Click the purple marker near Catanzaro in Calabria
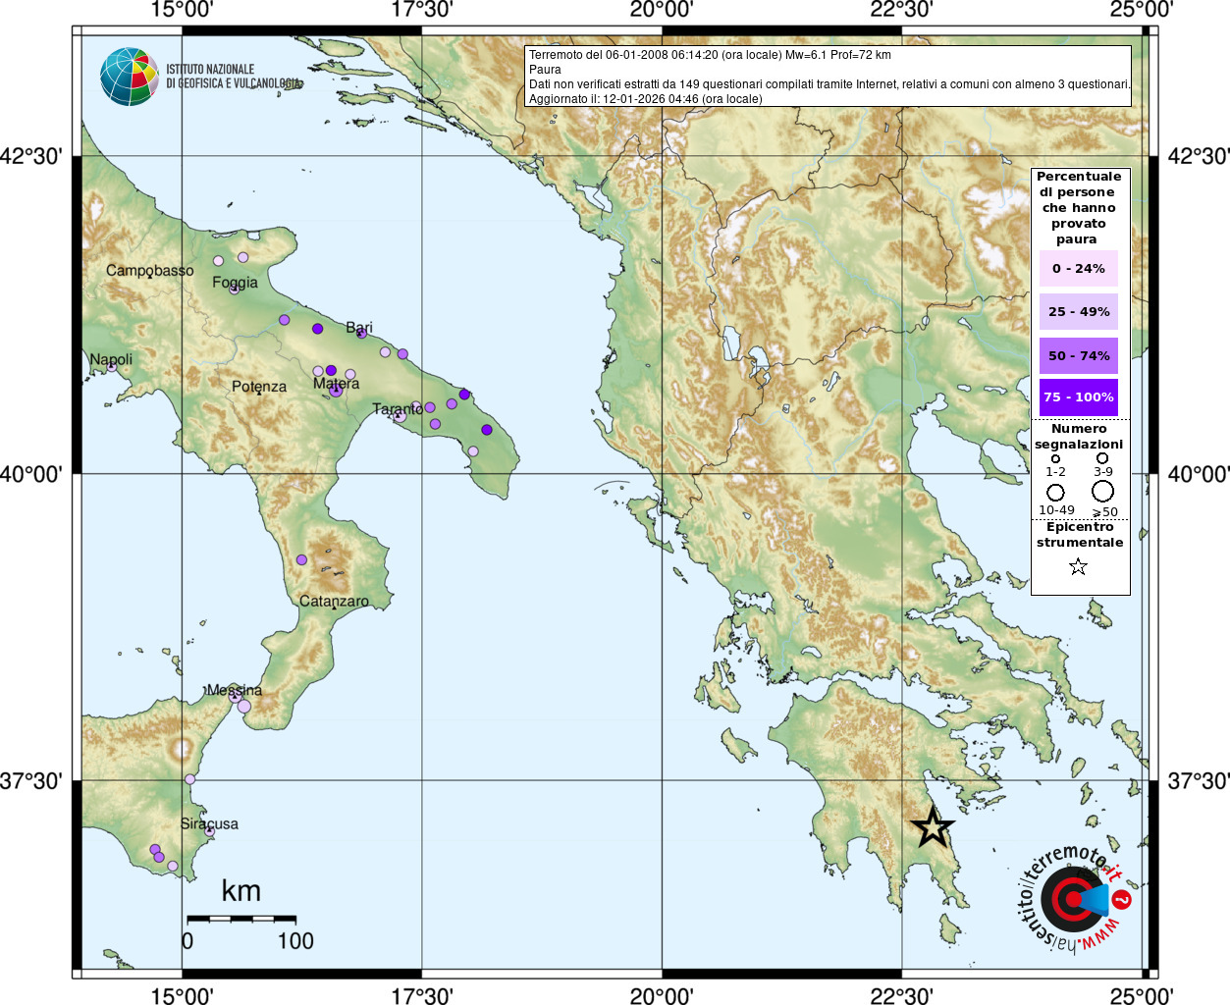 tap(301, 559)
